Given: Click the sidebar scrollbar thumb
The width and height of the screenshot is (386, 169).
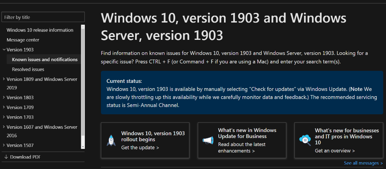Looking at the screenshot, I should coord(83,82).
